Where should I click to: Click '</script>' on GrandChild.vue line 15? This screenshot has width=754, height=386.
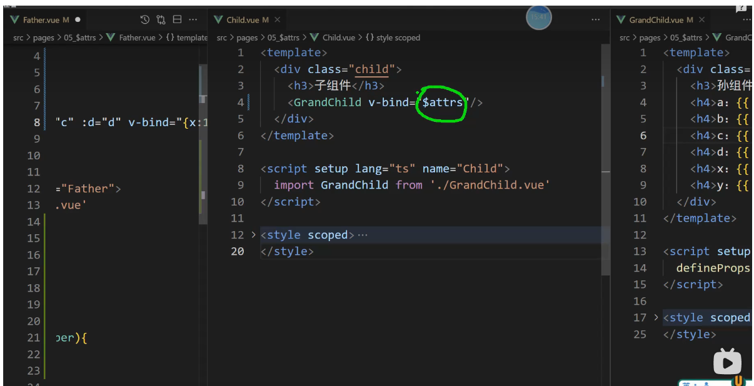click(x=693, y=284)
